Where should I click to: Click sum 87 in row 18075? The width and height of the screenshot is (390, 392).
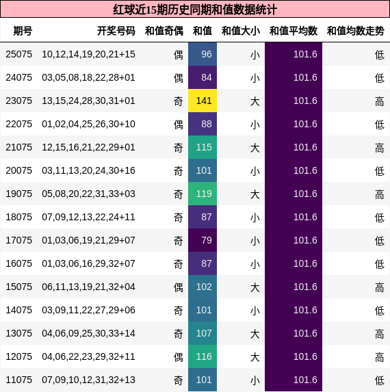(x=203, y=217)
